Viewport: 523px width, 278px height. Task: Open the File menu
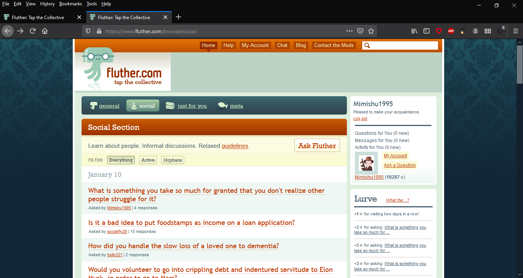point(6,4)
